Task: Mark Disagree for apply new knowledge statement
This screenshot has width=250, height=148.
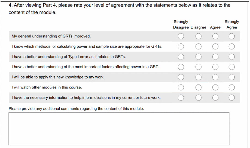Action: [198, 77]
